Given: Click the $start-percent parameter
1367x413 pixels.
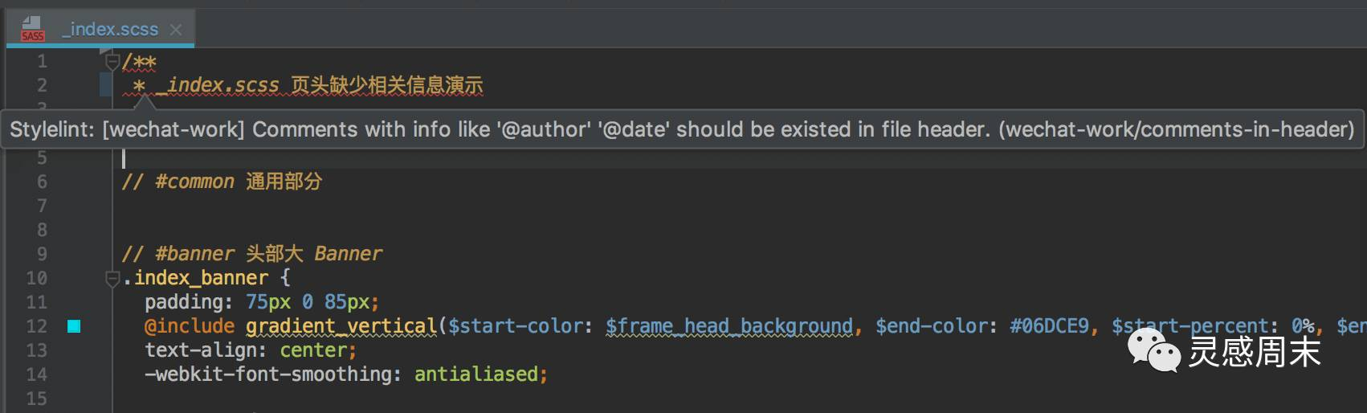Looking at the screenshot, I should (x=1189, y=326).
